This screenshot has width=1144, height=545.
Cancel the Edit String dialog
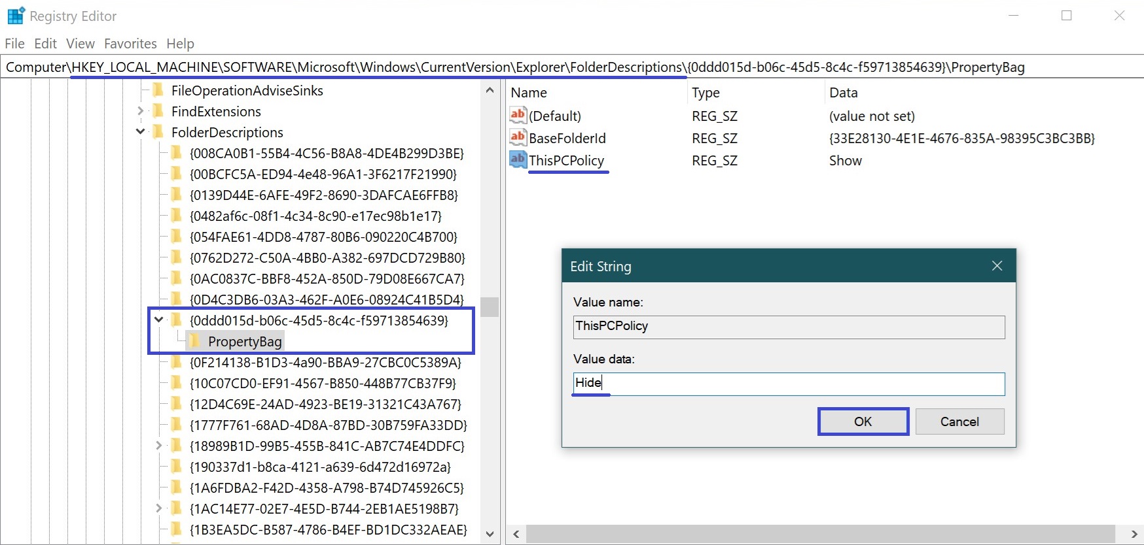(960, 421)
